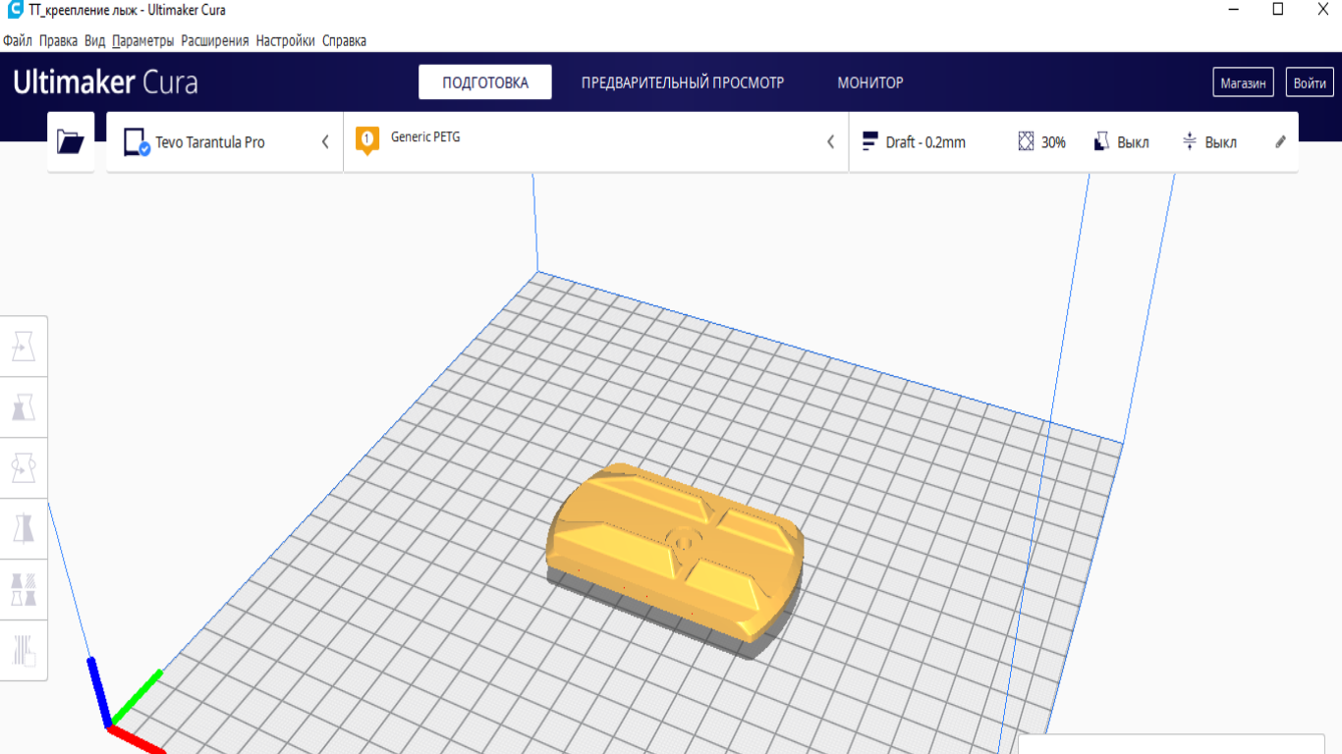1342x754 pixels.
Task: Open the Файл menu
Action: 18,41
